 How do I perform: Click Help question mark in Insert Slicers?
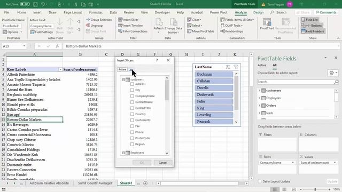click(x=157, y=60)
